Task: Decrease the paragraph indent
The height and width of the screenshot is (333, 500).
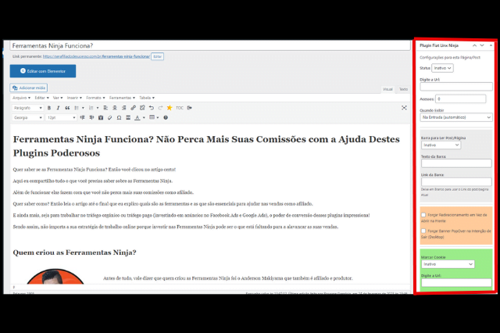Action: point(82,118)
